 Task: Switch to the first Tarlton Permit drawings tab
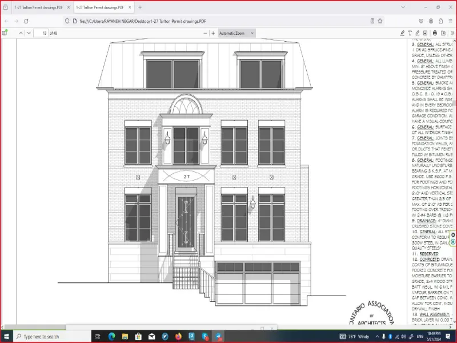pyautogui.click(x=34, y=7)
